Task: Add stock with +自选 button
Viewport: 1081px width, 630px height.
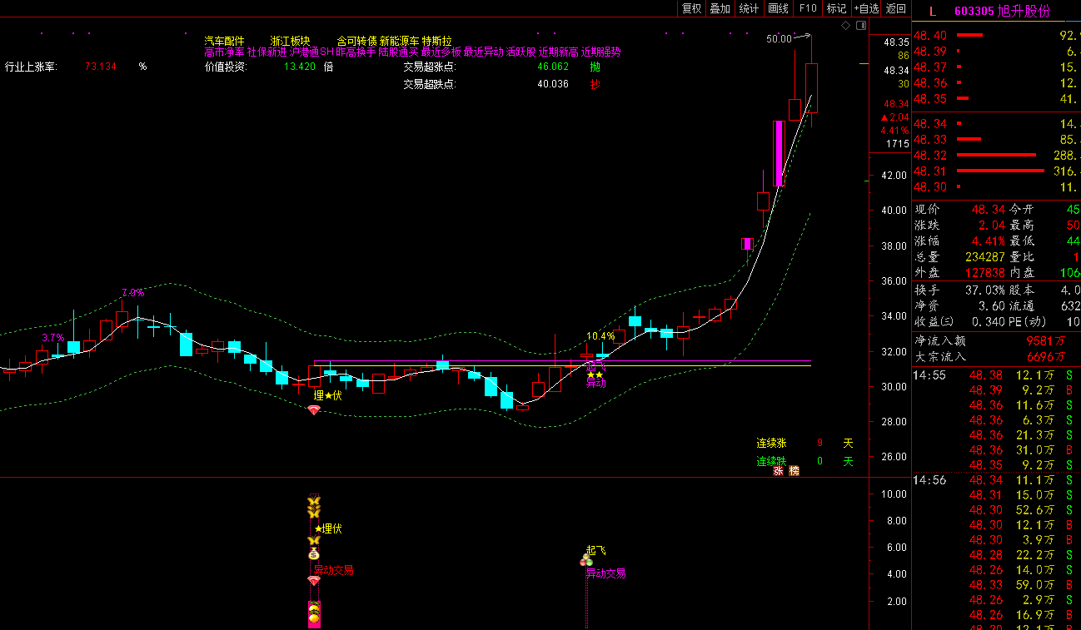Action: click(x=866, y=8)
